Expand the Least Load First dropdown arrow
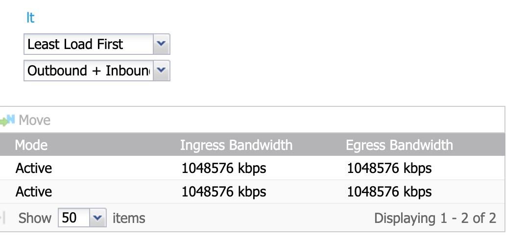Viewport: 527px width, 244px height. point(161,44)
